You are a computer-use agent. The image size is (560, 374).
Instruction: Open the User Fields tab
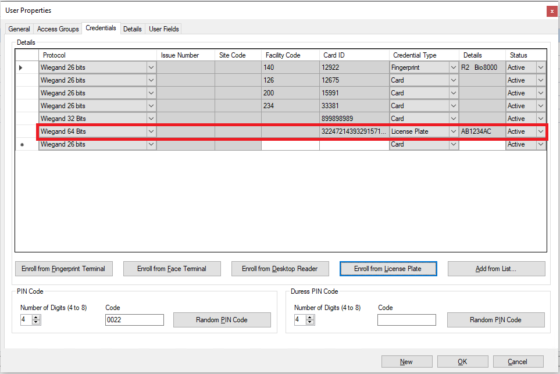[163, 29]
